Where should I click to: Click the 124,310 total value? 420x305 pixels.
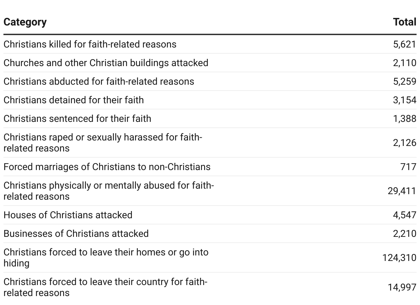click(399, 258)
